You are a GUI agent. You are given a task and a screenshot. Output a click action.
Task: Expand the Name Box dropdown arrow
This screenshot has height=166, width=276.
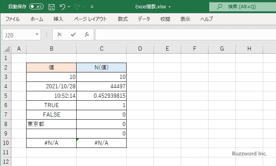pyautogui.click(x=37, y=34)
